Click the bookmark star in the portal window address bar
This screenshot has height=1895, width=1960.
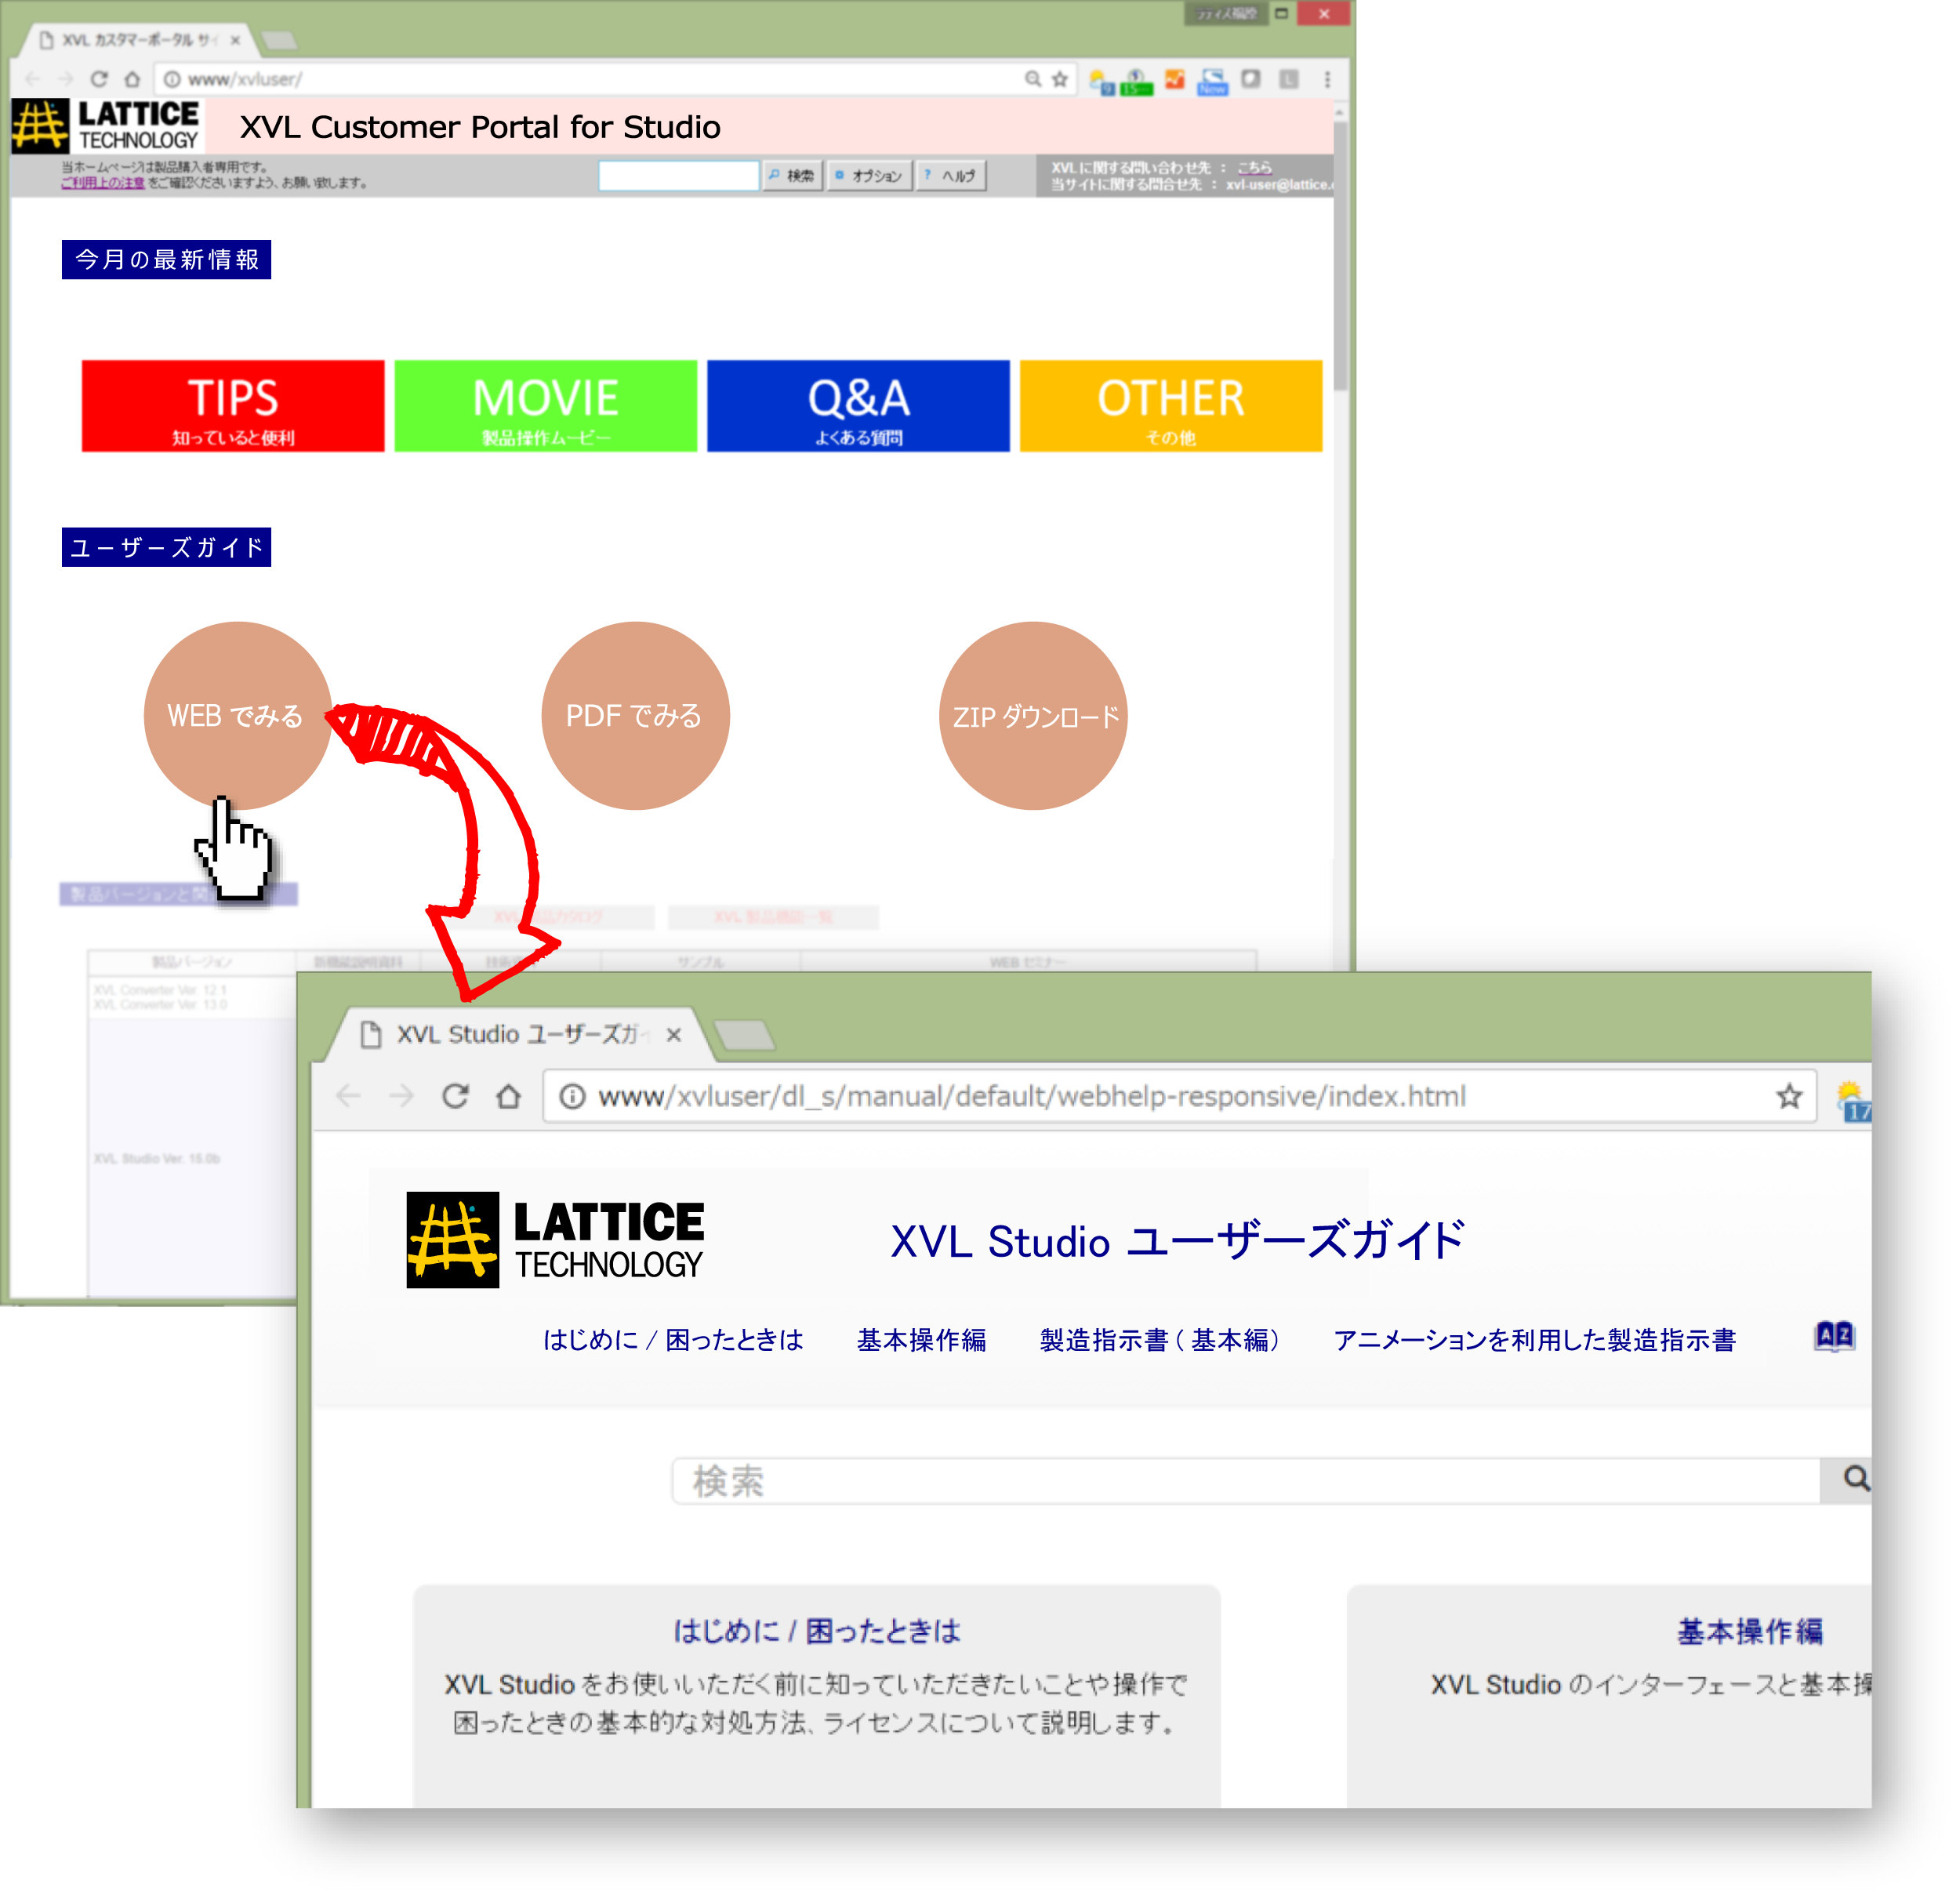(x=1060, y=79)
